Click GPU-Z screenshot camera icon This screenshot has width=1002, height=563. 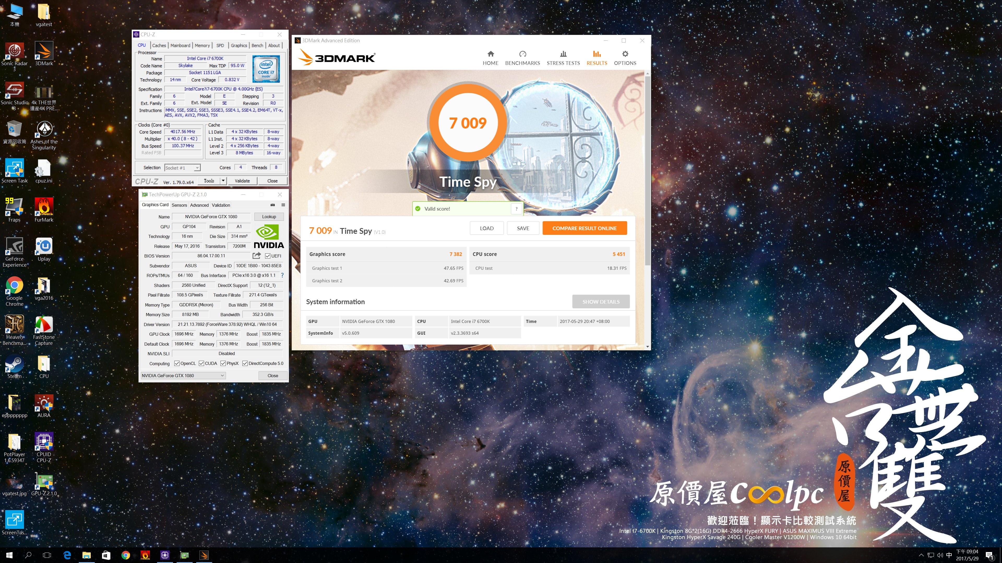[273, 205]
